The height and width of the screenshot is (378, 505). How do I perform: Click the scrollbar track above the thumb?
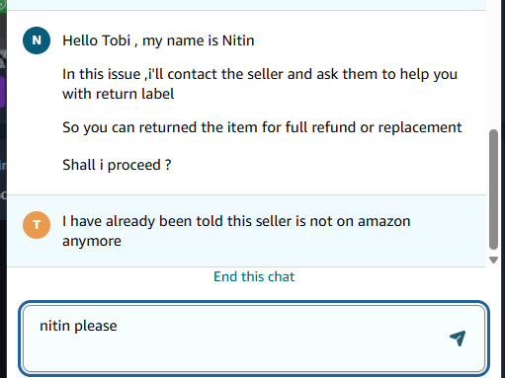[493, 66]
